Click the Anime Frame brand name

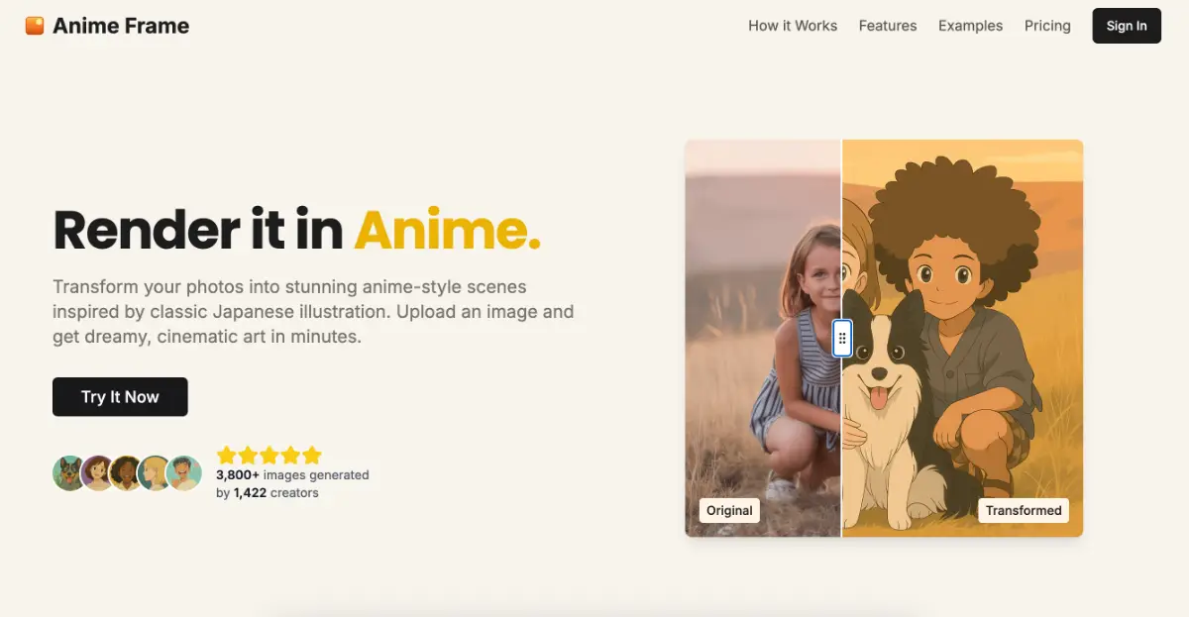click(x=121, y=26)
